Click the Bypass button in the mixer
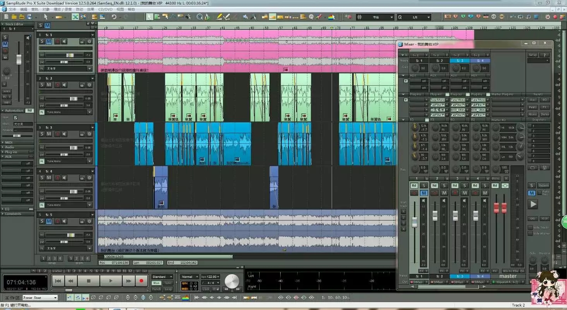This screenshot has height=310, width=567. tap(544, 186)
